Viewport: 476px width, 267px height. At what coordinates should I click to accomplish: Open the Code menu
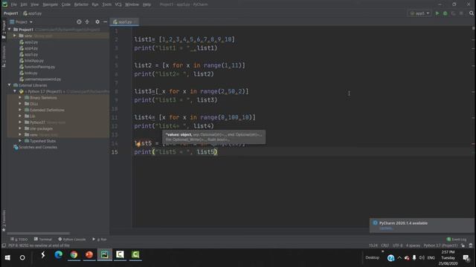coord(66,4)
